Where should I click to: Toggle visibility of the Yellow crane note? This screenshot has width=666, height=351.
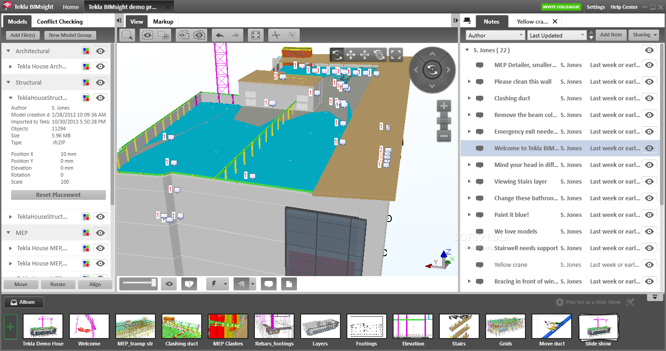click(x=649, y=265)
